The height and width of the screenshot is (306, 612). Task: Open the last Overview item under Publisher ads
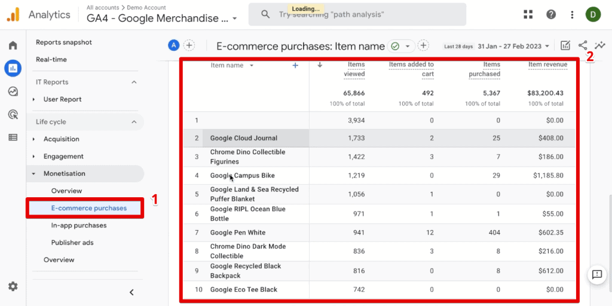click(59, 259)
